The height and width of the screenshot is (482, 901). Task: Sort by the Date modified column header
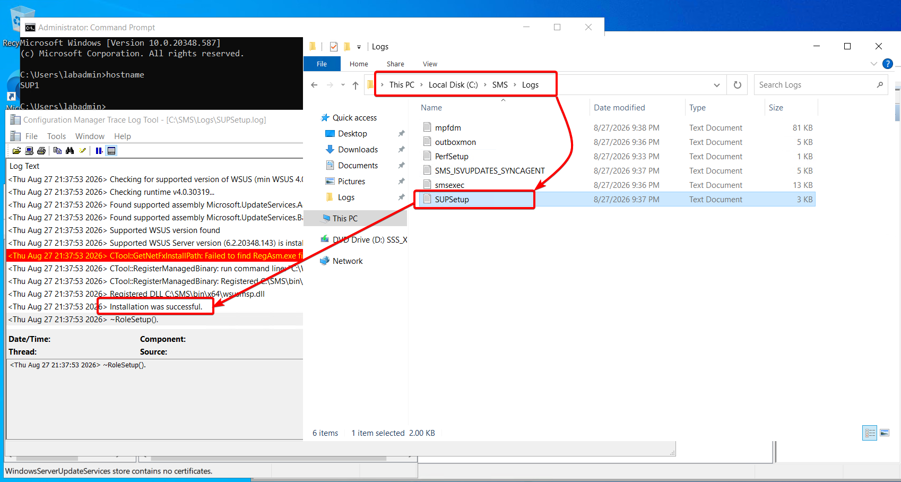tap(619, 108)
